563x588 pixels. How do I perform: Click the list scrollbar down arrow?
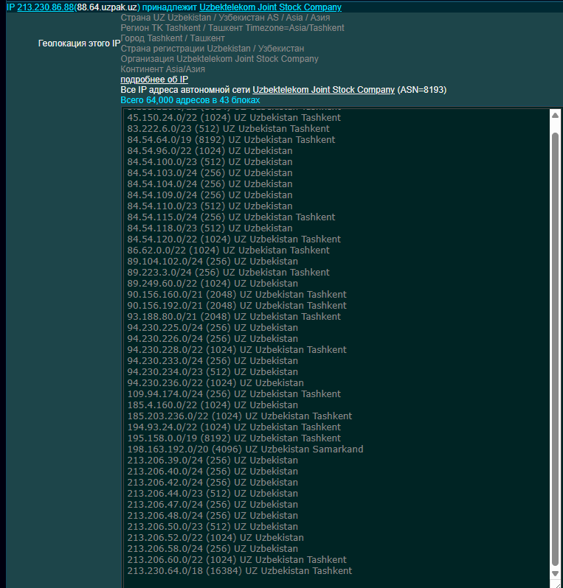tap(555, 574)
